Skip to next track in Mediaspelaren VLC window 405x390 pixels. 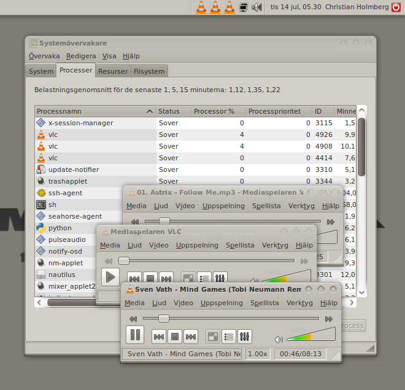[x=166, y=278]
